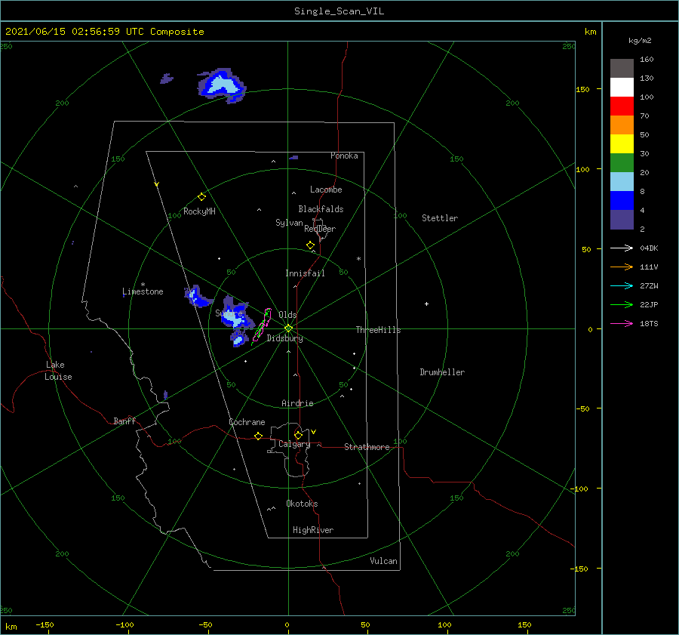Screen dimensions: 679x635
Task: Click the white plus marker south of Stettler
Action: click(426, 304)
